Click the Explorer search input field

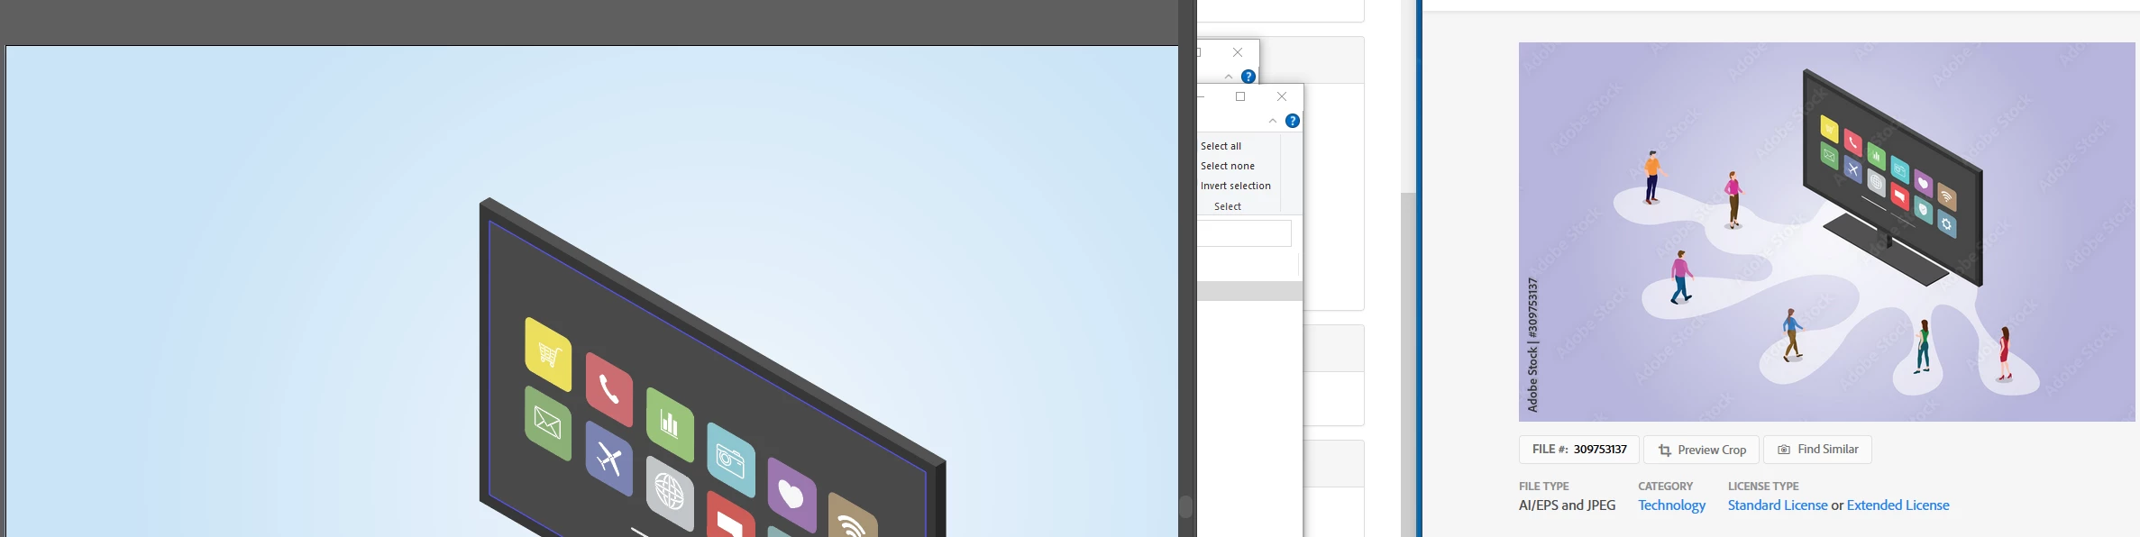point(1244,233)
